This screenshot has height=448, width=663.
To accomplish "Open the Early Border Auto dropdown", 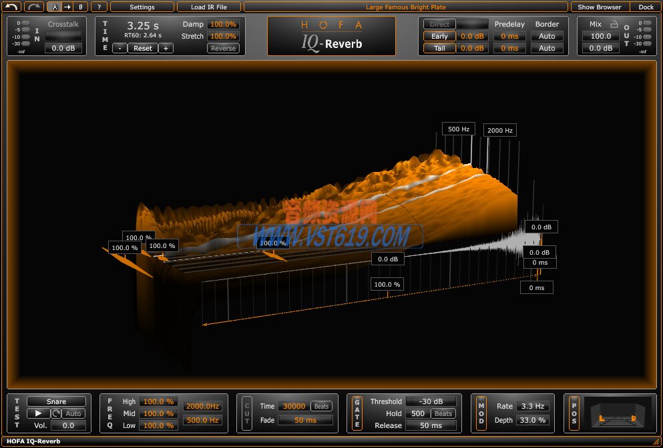I will (547, 36).
